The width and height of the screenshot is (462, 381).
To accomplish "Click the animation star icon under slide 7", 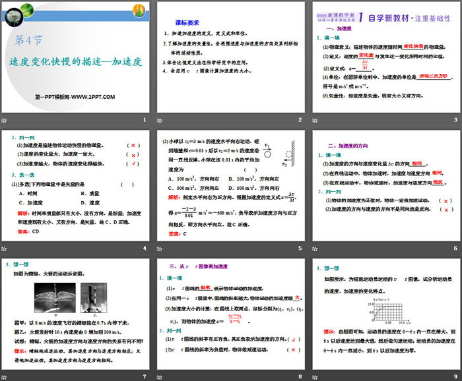I will coord(5,376).
